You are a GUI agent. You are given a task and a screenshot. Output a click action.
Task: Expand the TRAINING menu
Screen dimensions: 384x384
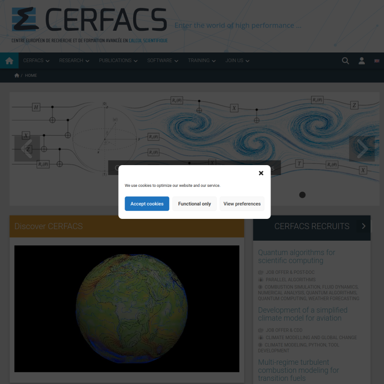201,61
